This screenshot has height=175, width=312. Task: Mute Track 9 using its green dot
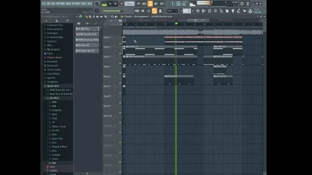120,113
